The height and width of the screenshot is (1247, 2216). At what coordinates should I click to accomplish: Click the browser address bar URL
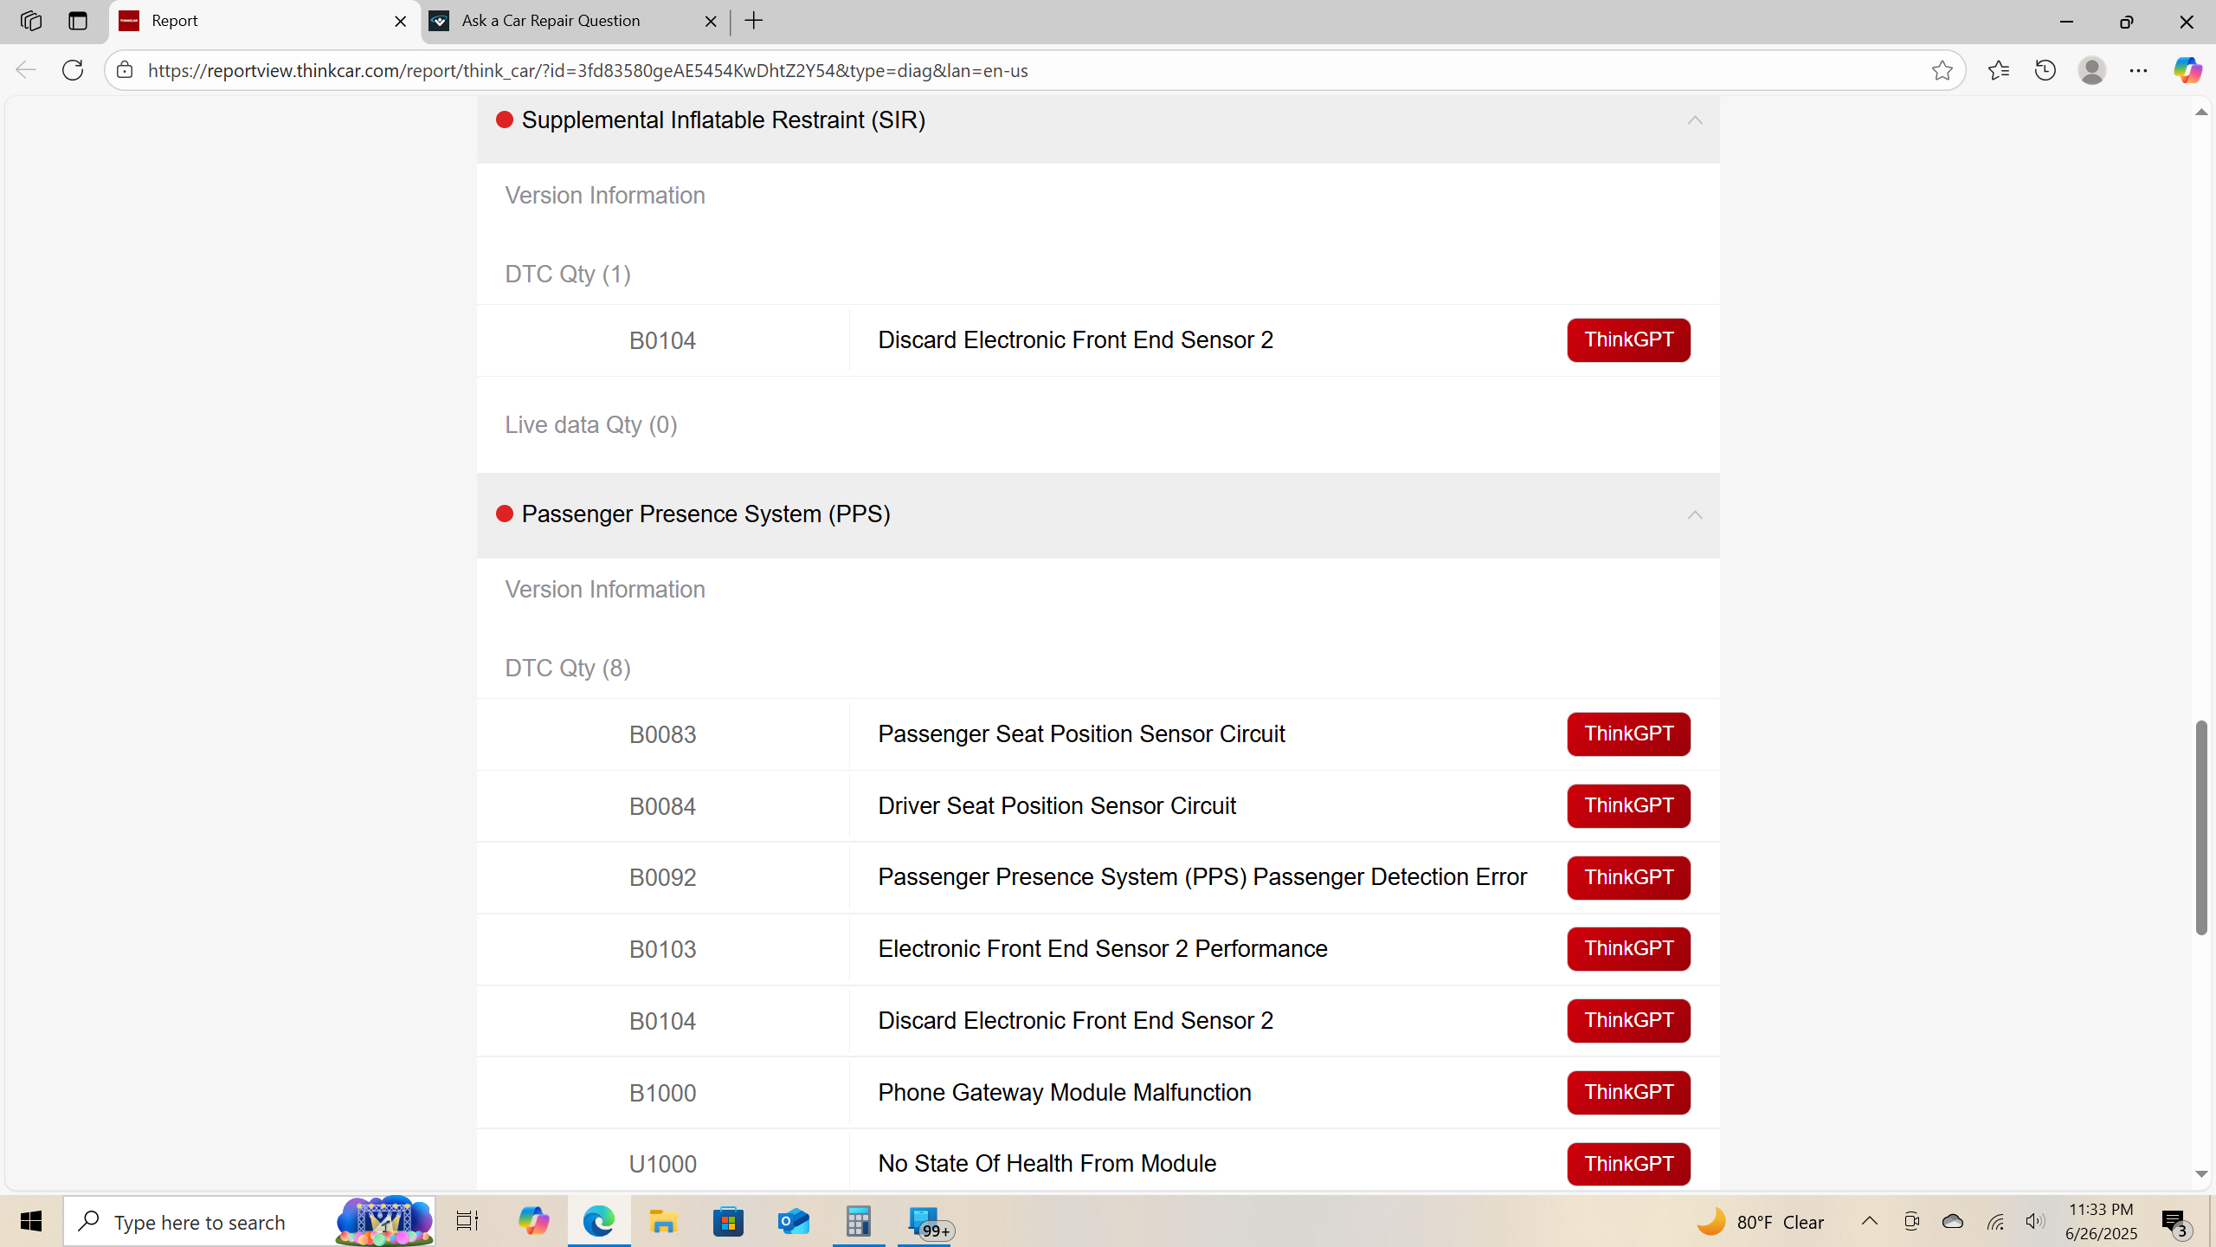(x=587, y=70)
